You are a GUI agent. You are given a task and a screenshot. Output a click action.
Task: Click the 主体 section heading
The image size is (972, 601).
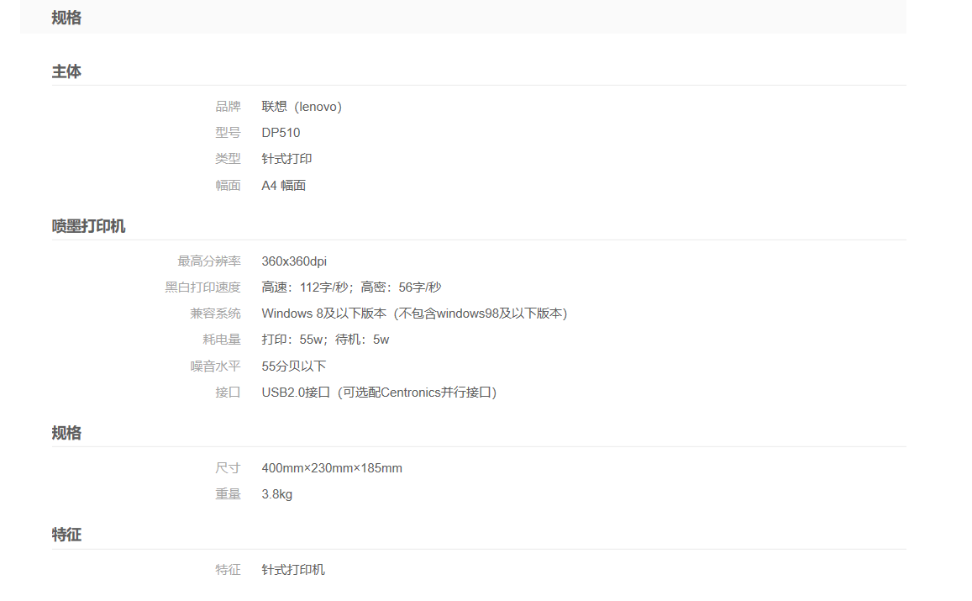pyautogui.click(x=66, y=72)
